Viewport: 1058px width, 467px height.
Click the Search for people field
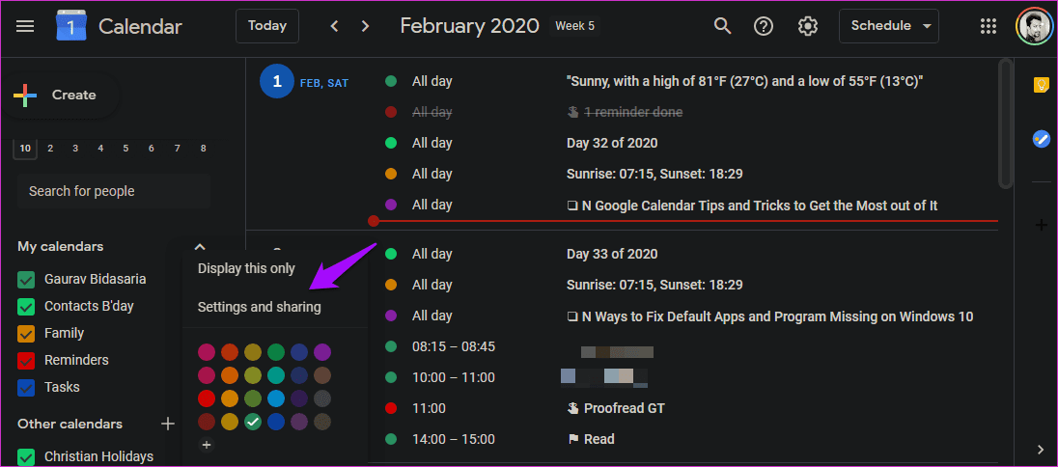[114, 192]
